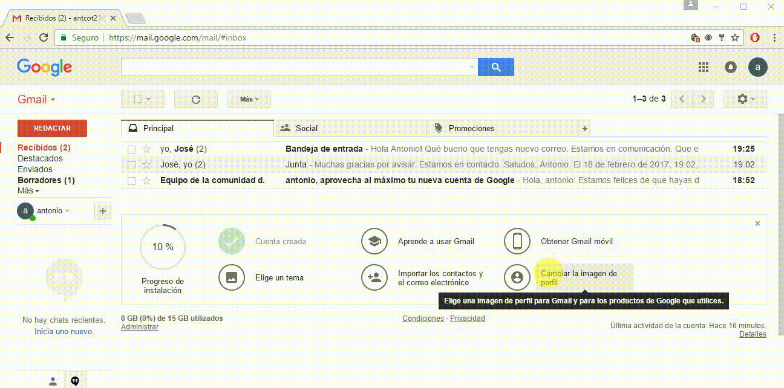
Task: Open the Privacidad link
Action: pyautogui.click(x=468, y=318)
